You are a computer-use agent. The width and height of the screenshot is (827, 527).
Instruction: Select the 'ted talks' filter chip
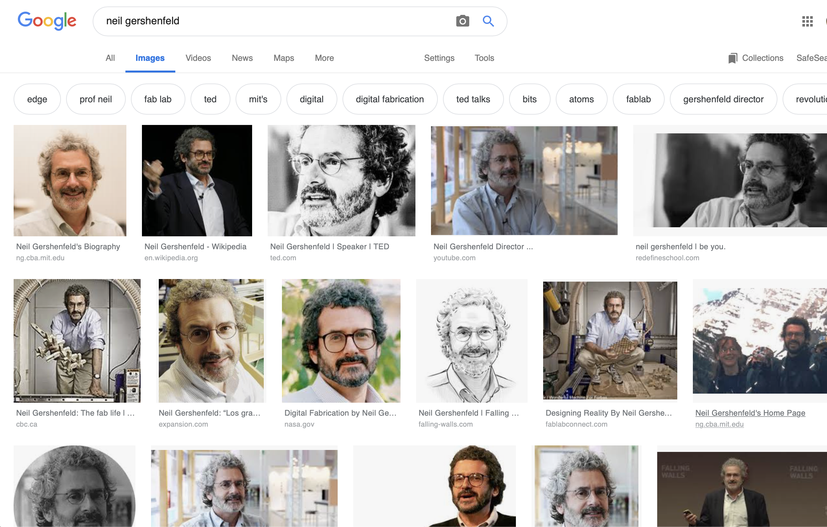(473, 99)
